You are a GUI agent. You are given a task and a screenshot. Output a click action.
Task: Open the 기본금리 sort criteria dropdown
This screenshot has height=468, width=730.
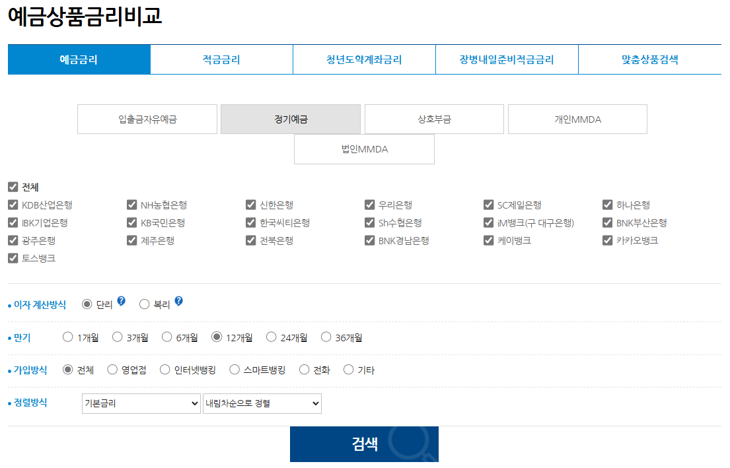point(141,403)
